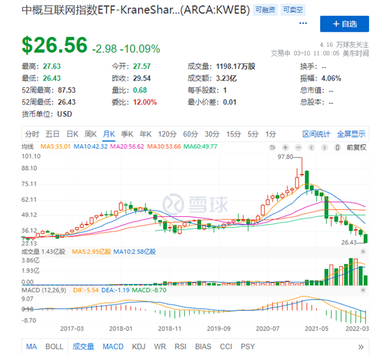This screenshot has height=354, width=381.
Task: Open 全屏显示 fullscreen chart view
Action: (351, 134)
